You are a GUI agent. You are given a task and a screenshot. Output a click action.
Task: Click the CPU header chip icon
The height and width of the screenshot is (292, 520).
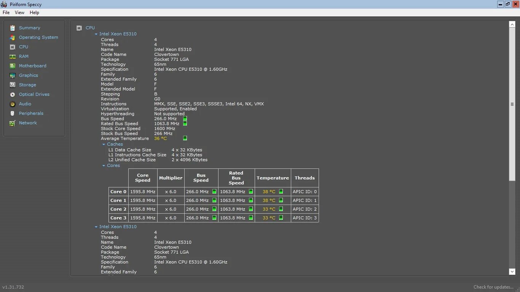click(x=79, y=28)
